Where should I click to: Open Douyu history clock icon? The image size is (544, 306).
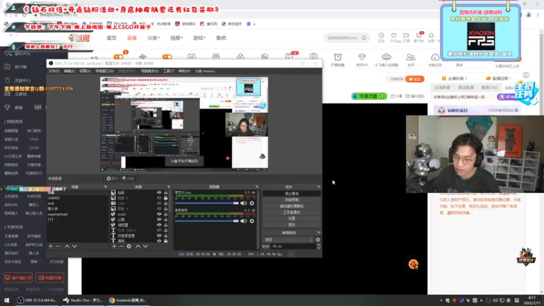tap(381, 36)
